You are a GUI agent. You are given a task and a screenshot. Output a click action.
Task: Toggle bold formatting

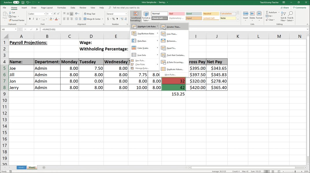point(30,18)
